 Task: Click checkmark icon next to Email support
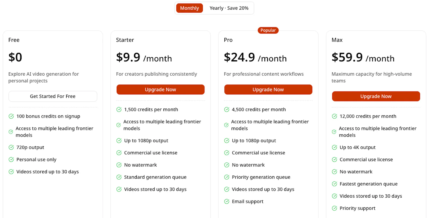227,201
